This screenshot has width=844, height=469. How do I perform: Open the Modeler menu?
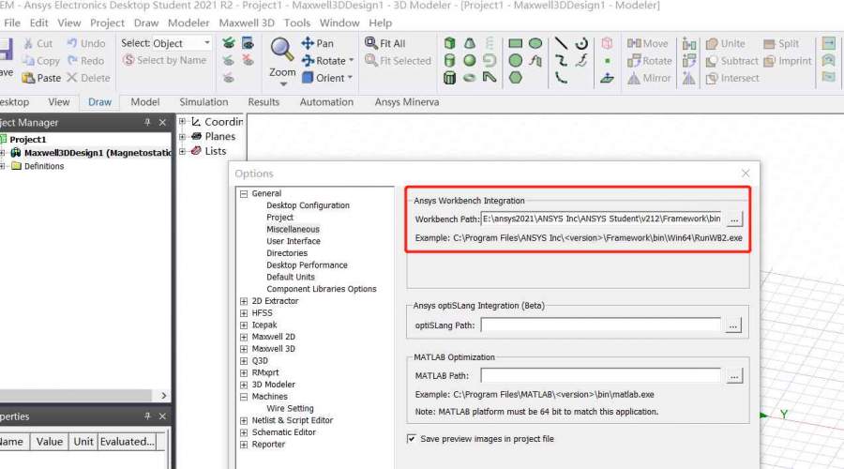tap(188, 23)
